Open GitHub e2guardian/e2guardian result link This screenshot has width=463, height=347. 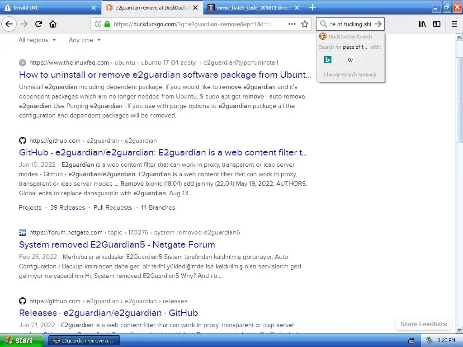pos(163,152)
